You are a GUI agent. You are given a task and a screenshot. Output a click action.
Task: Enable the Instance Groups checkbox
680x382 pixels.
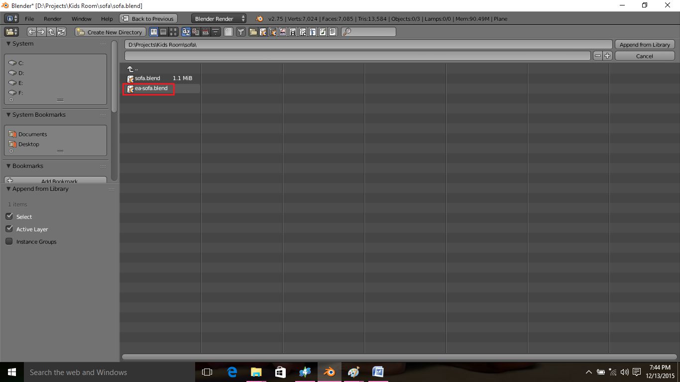pyautogui.click(x=9, y=241)
